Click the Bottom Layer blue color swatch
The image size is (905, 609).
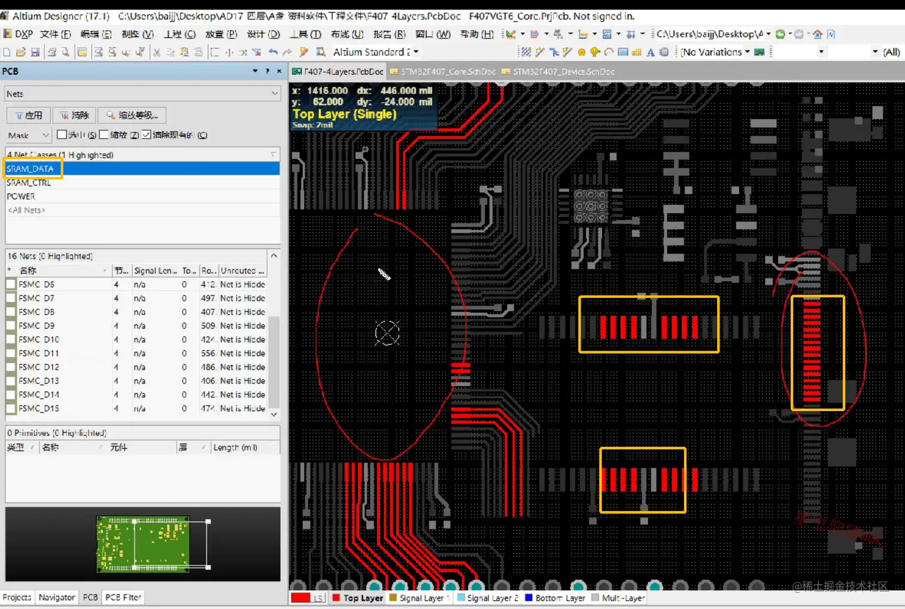click(529, 598)
